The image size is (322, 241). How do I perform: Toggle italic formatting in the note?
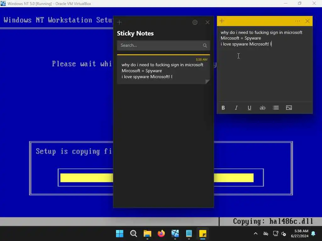[236, 108]
